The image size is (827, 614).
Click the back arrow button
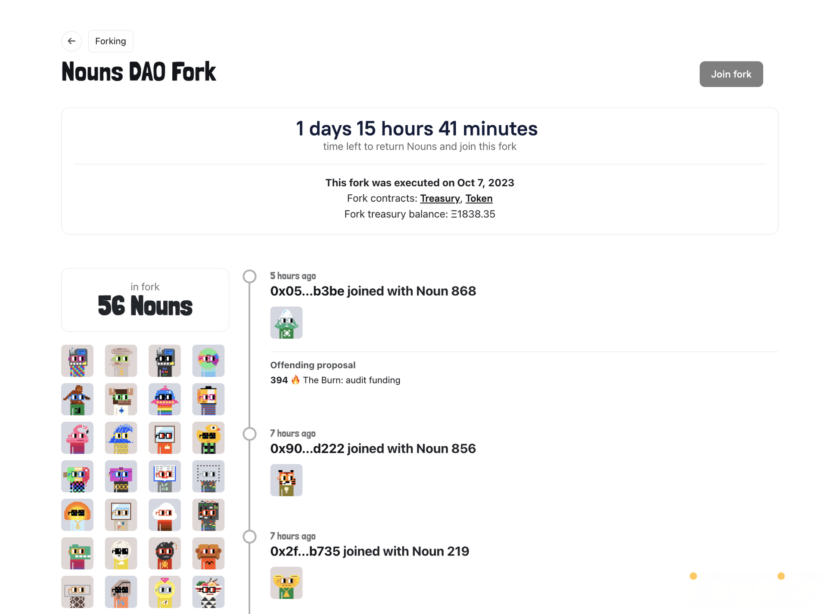click(x=72, y=41)
